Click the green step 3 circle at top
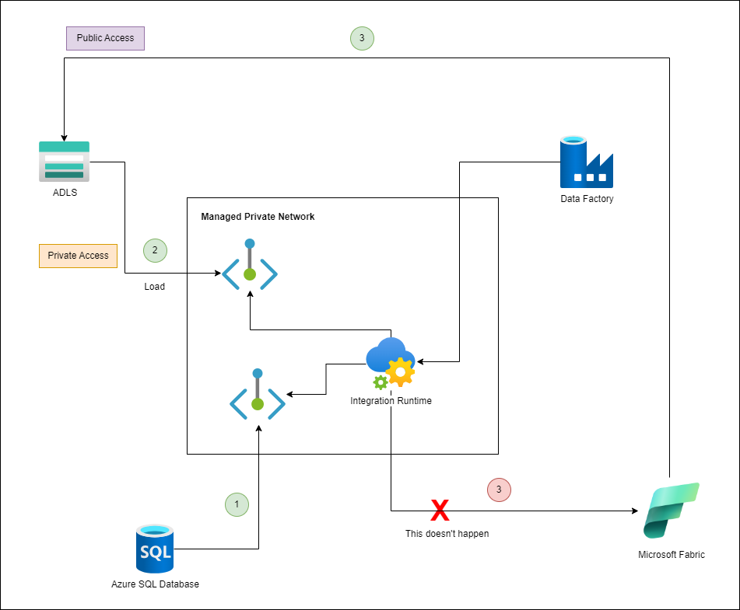This screenshot has height=610, width=740. 362,38
